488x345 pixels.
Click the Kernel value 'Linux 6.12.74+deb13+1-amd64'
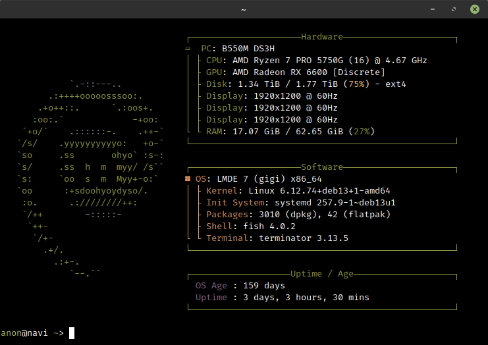coord(319,191)
